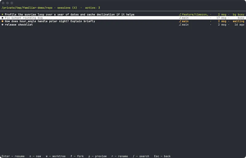The width and height of the screenshot is (246, 158).
Task: Click the orange 'main' branch label
Action: 185,21
